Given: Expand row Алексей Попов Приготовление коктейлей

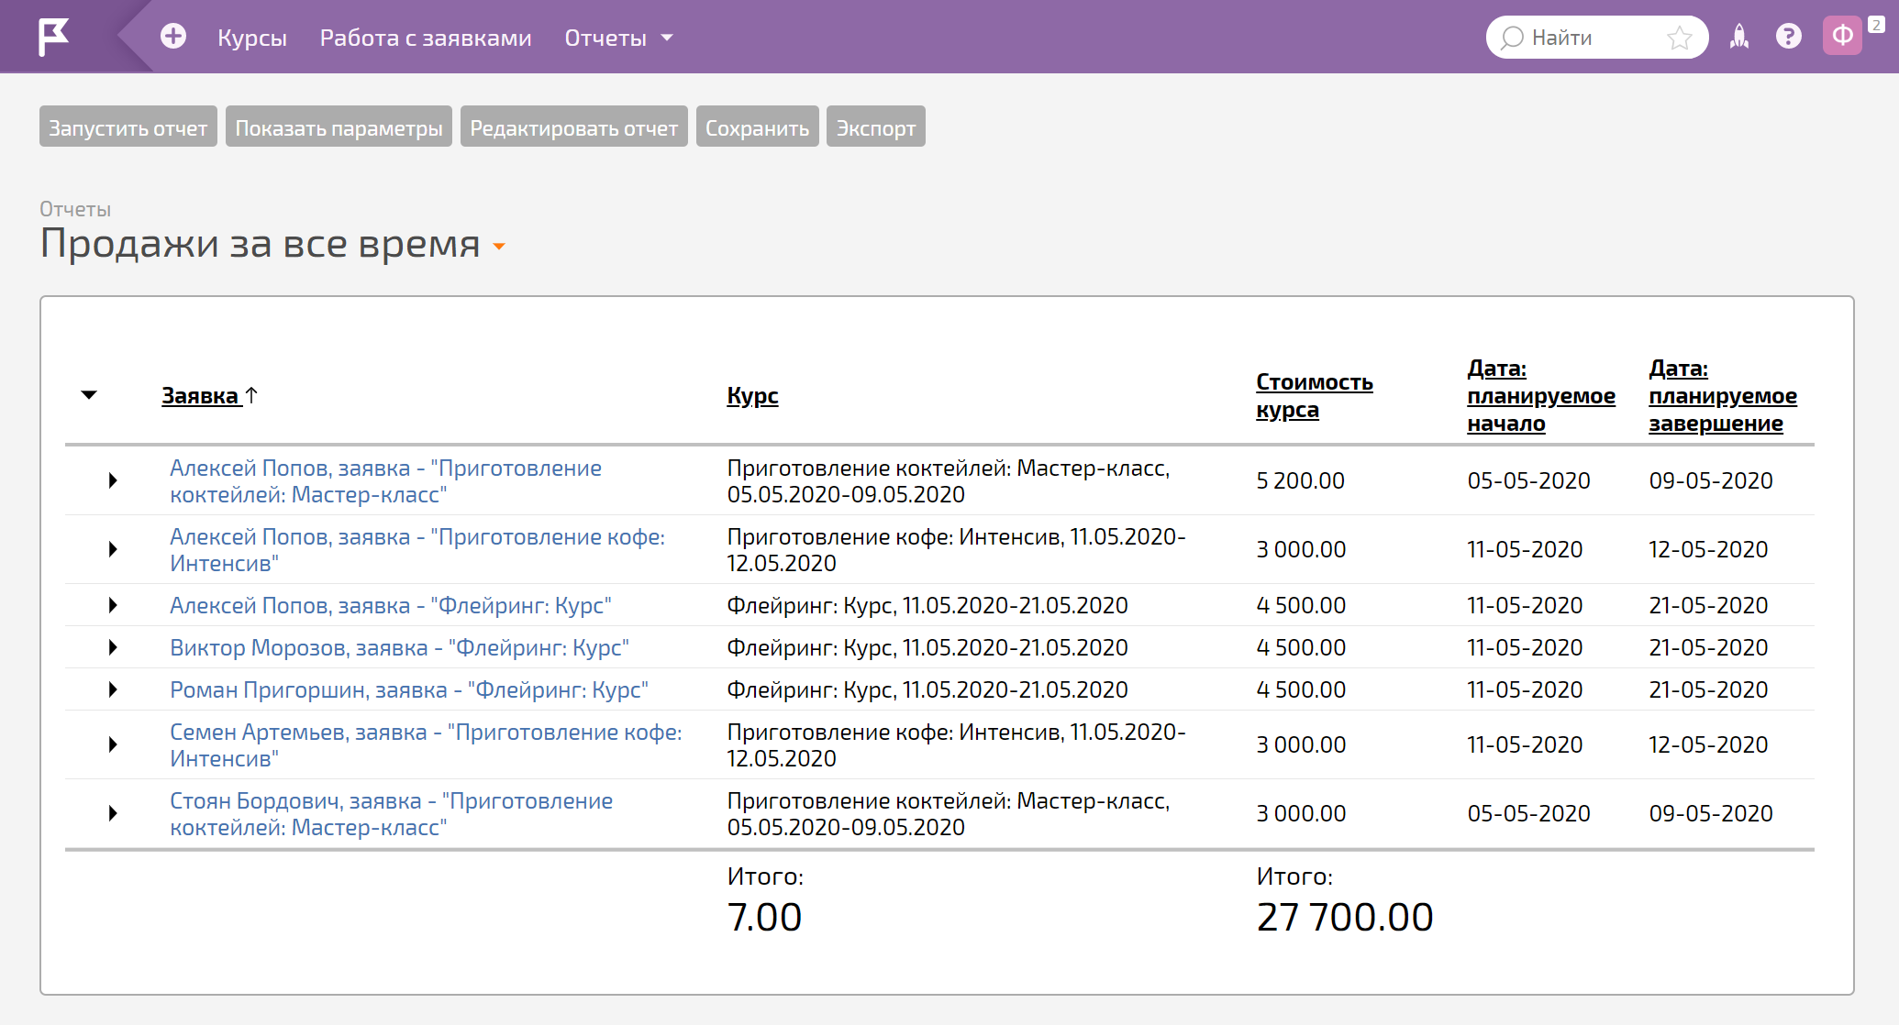Looking at the screenshot, I should coord(113,480).
